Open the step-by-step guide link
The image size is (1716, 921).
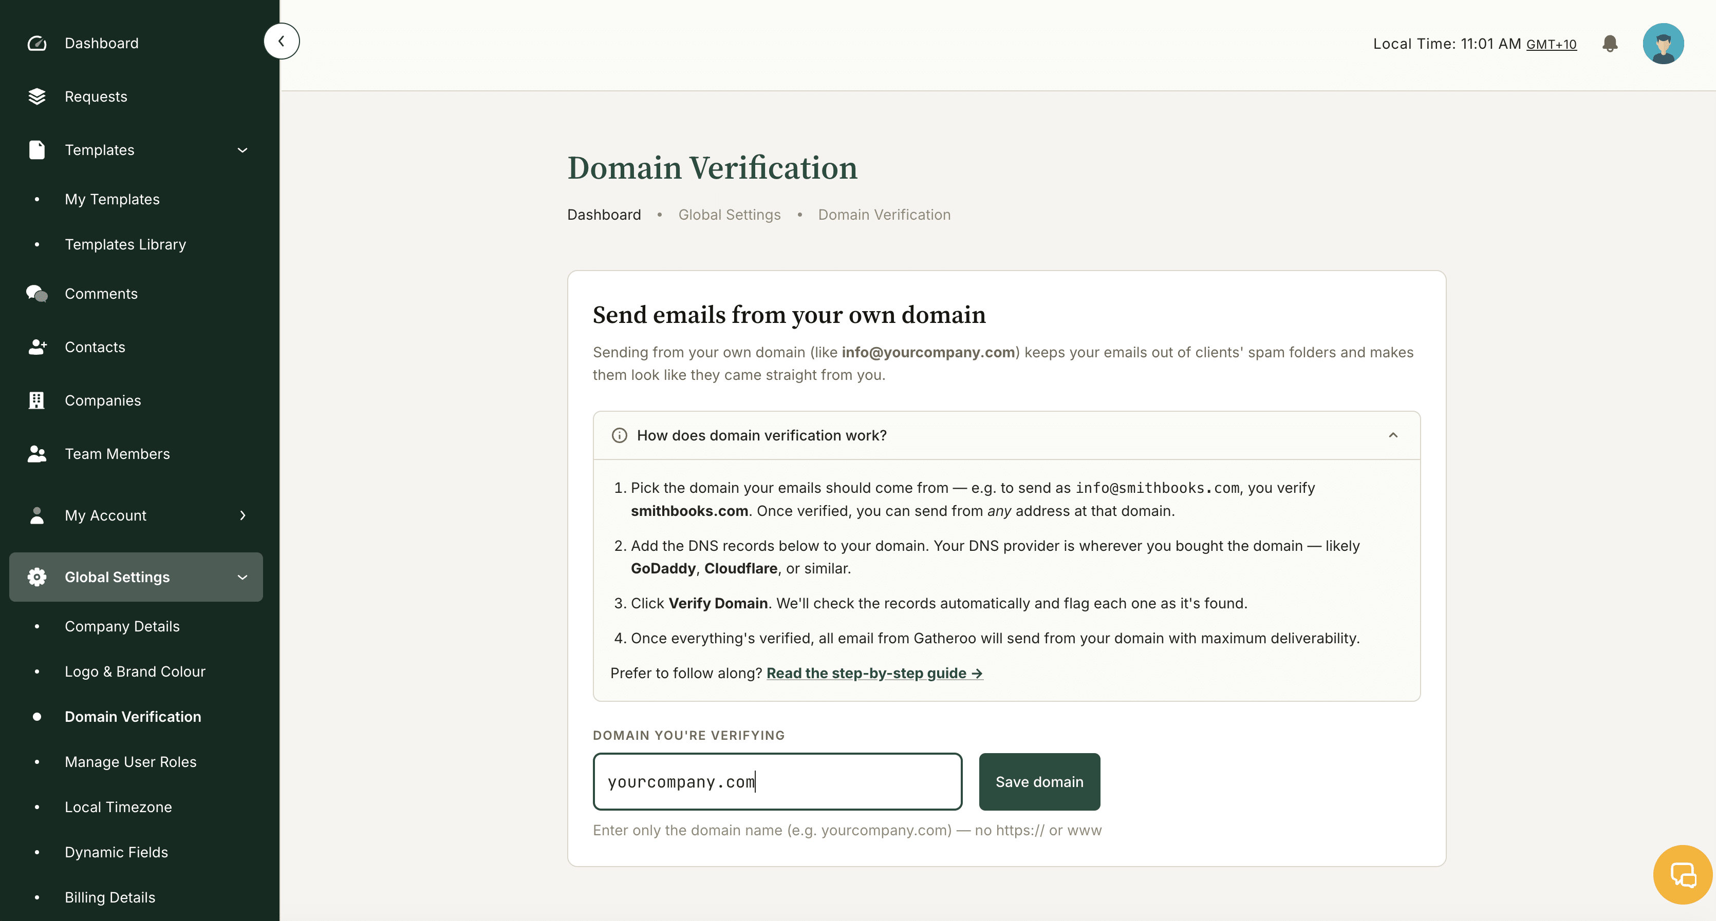click(874, 673)
